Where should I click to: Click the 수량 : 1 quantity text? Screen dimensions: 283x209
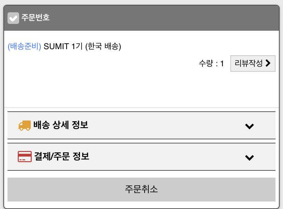[211, 64]
